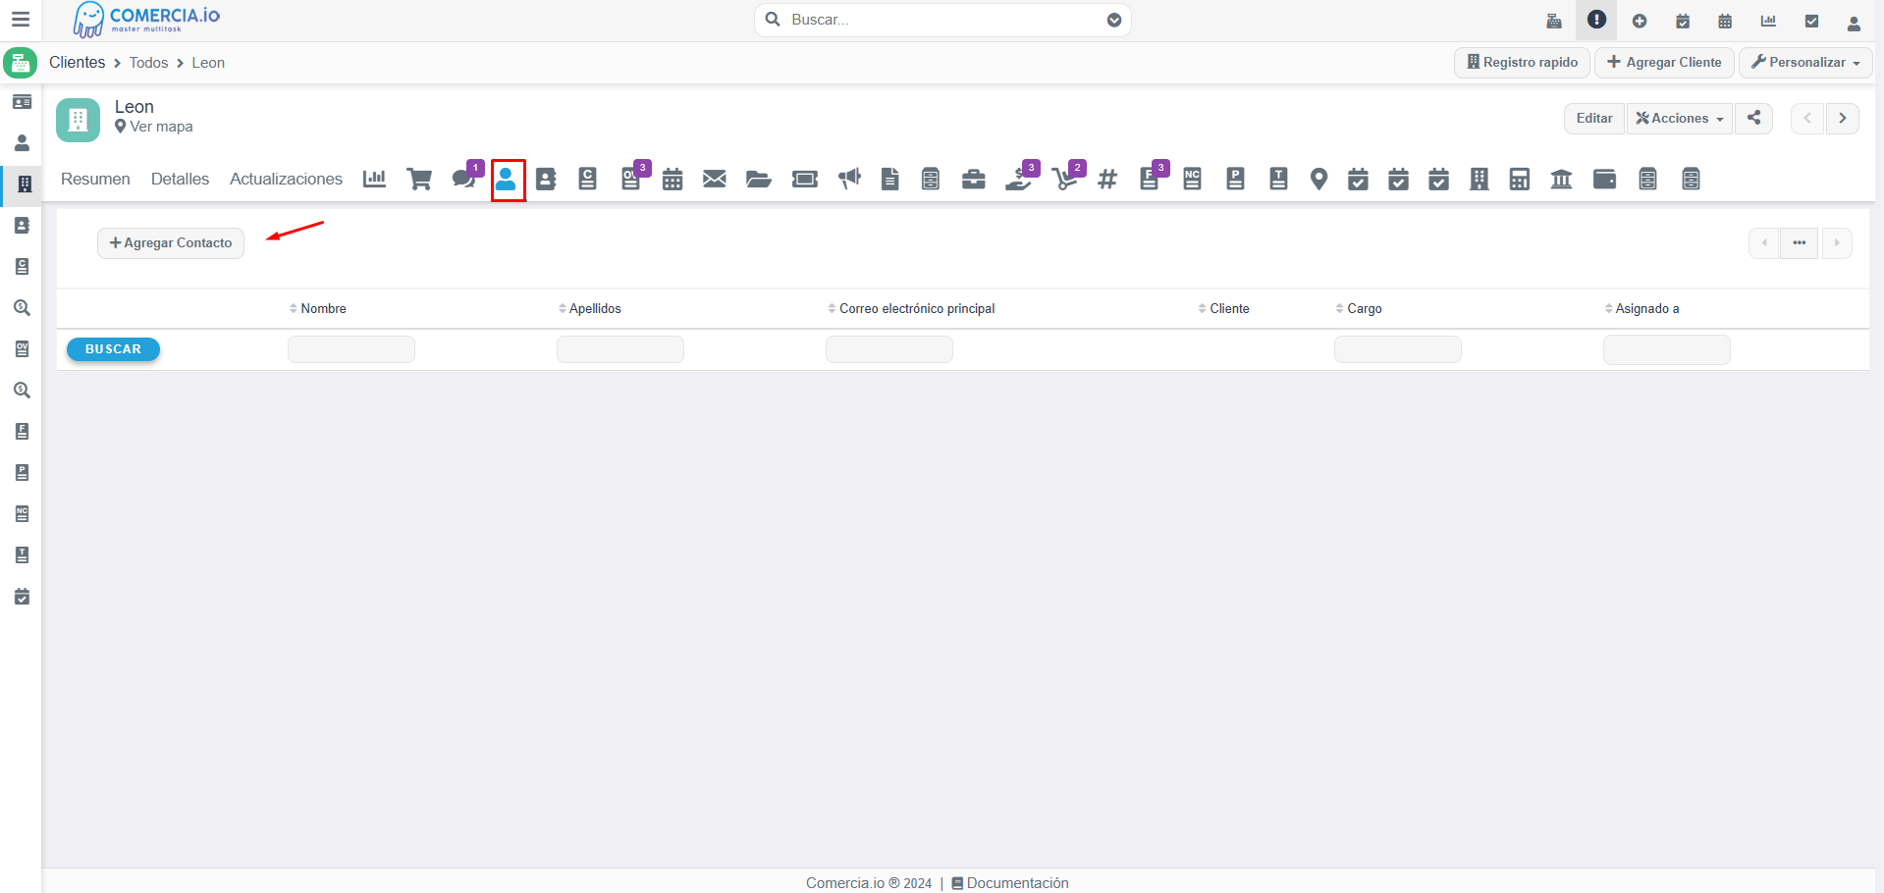Open the bank institution tab icon
The image size is (1884, 893).
coord(1561,179)
